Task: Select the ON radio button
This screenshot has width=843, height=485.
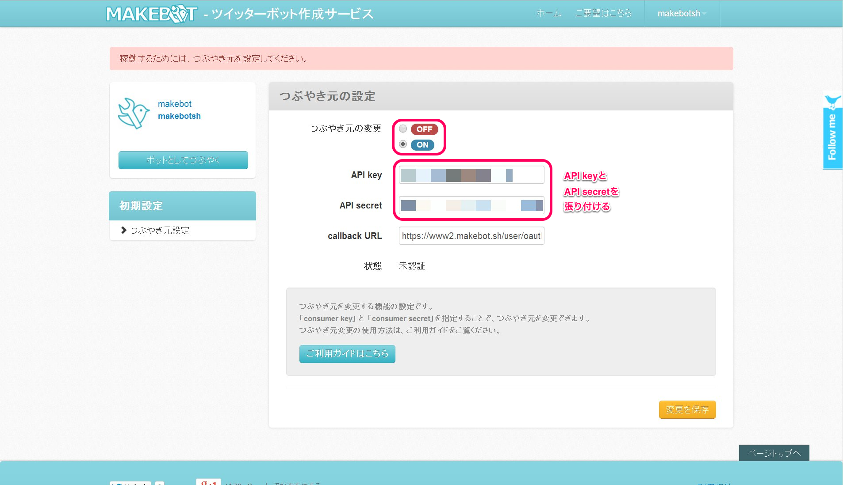Action: pyautogui.click(x=403, y=144)
